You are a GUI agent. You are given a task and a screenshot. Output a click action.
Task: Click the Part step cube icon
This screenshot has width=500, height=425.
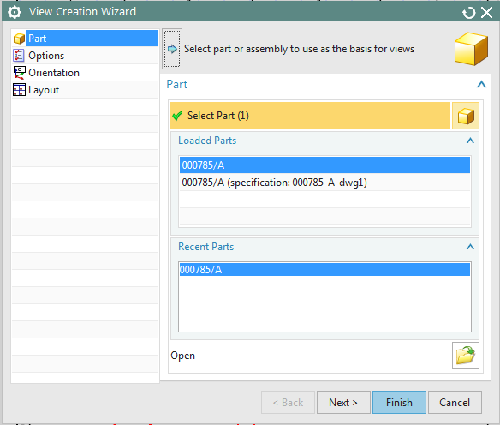pos(19,39)
